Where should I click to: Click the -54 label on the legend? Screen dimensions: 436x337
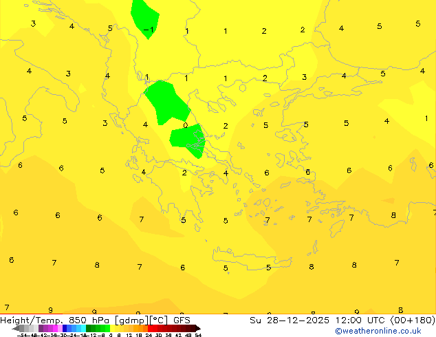coord(22,335)
